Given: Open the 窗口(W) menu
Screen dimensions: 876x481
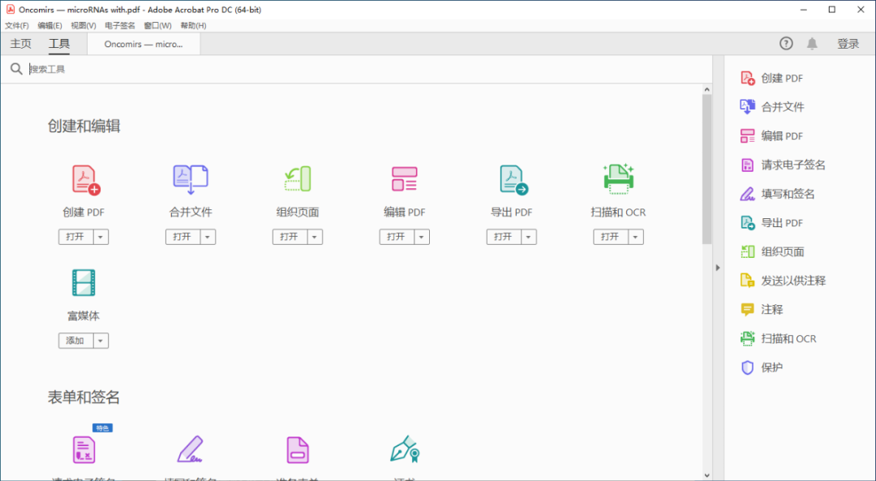Looking at the screenshot, I should tap(157, 26).
